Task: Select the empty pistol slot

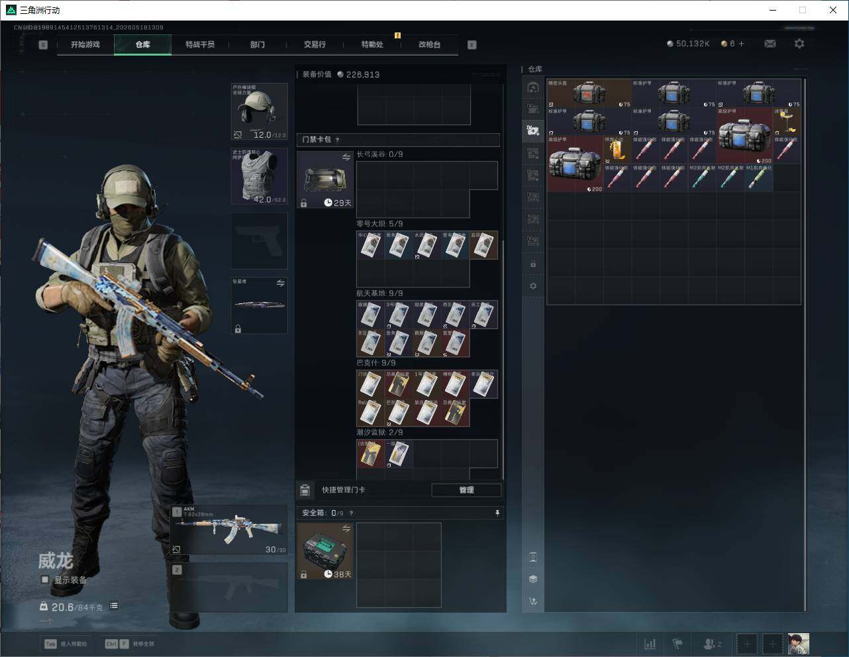Action: 259,241
